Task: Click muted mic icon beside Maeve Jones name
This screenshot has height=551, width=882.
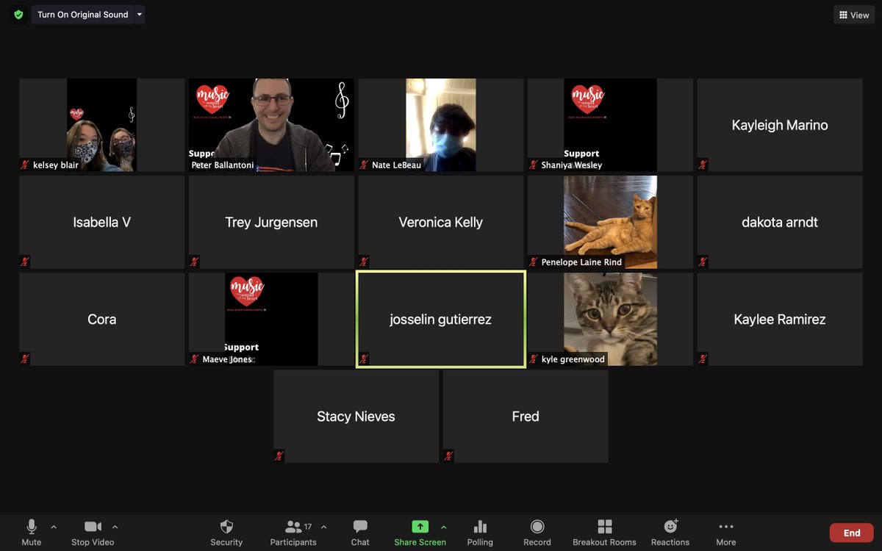Action: tap(195, 359)
